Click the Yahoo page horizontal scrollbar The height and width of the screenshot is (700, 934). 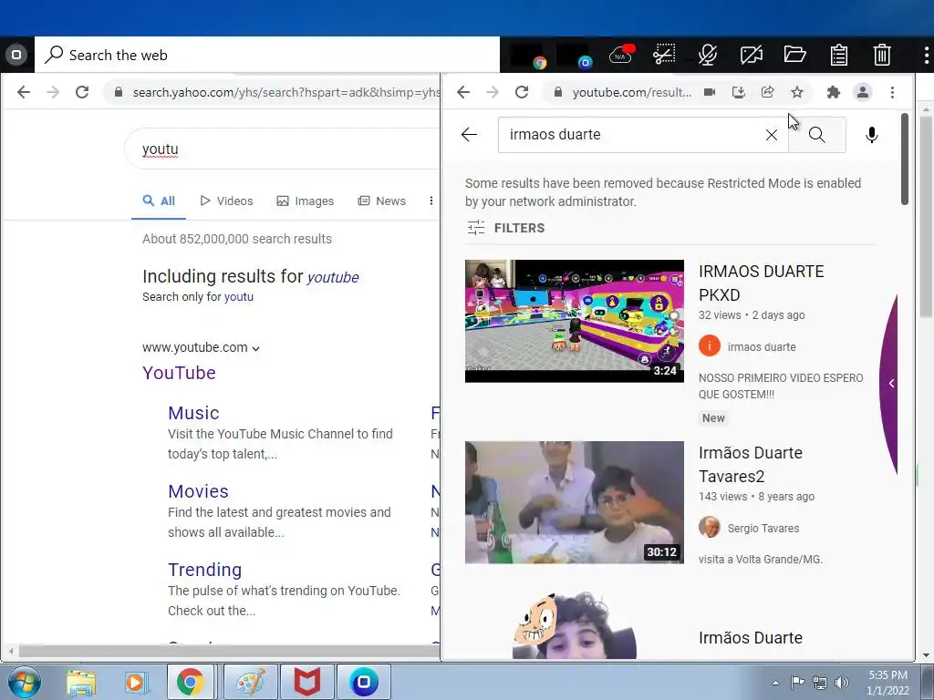229,651
